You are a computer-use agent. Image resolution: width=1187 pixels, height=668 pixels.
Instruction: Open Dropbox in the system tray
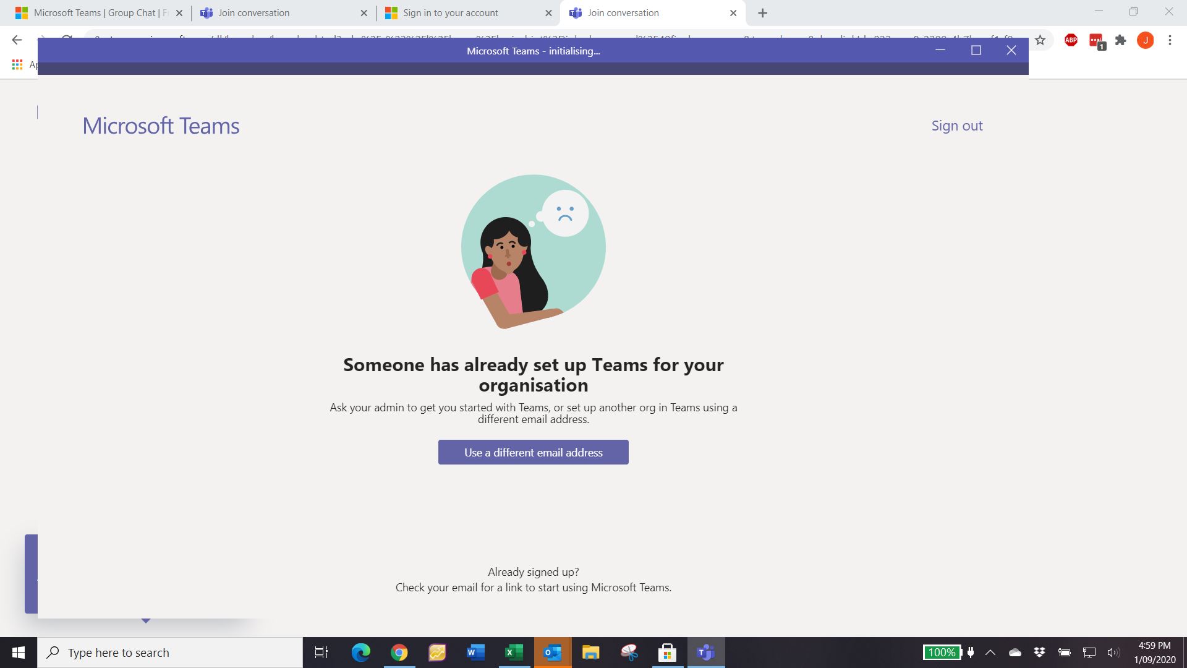(x=1040, y=652)
